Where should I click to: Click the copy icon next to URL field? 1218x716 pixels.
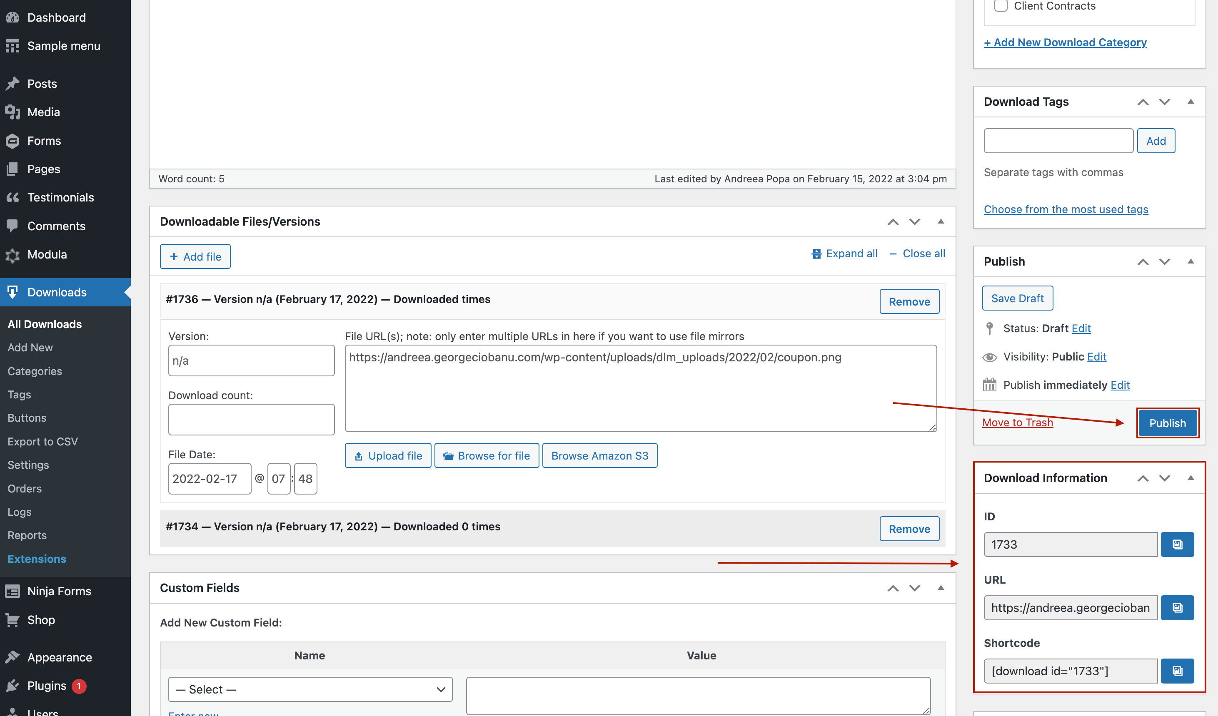pyautogui.click(x=1178, y=607)
